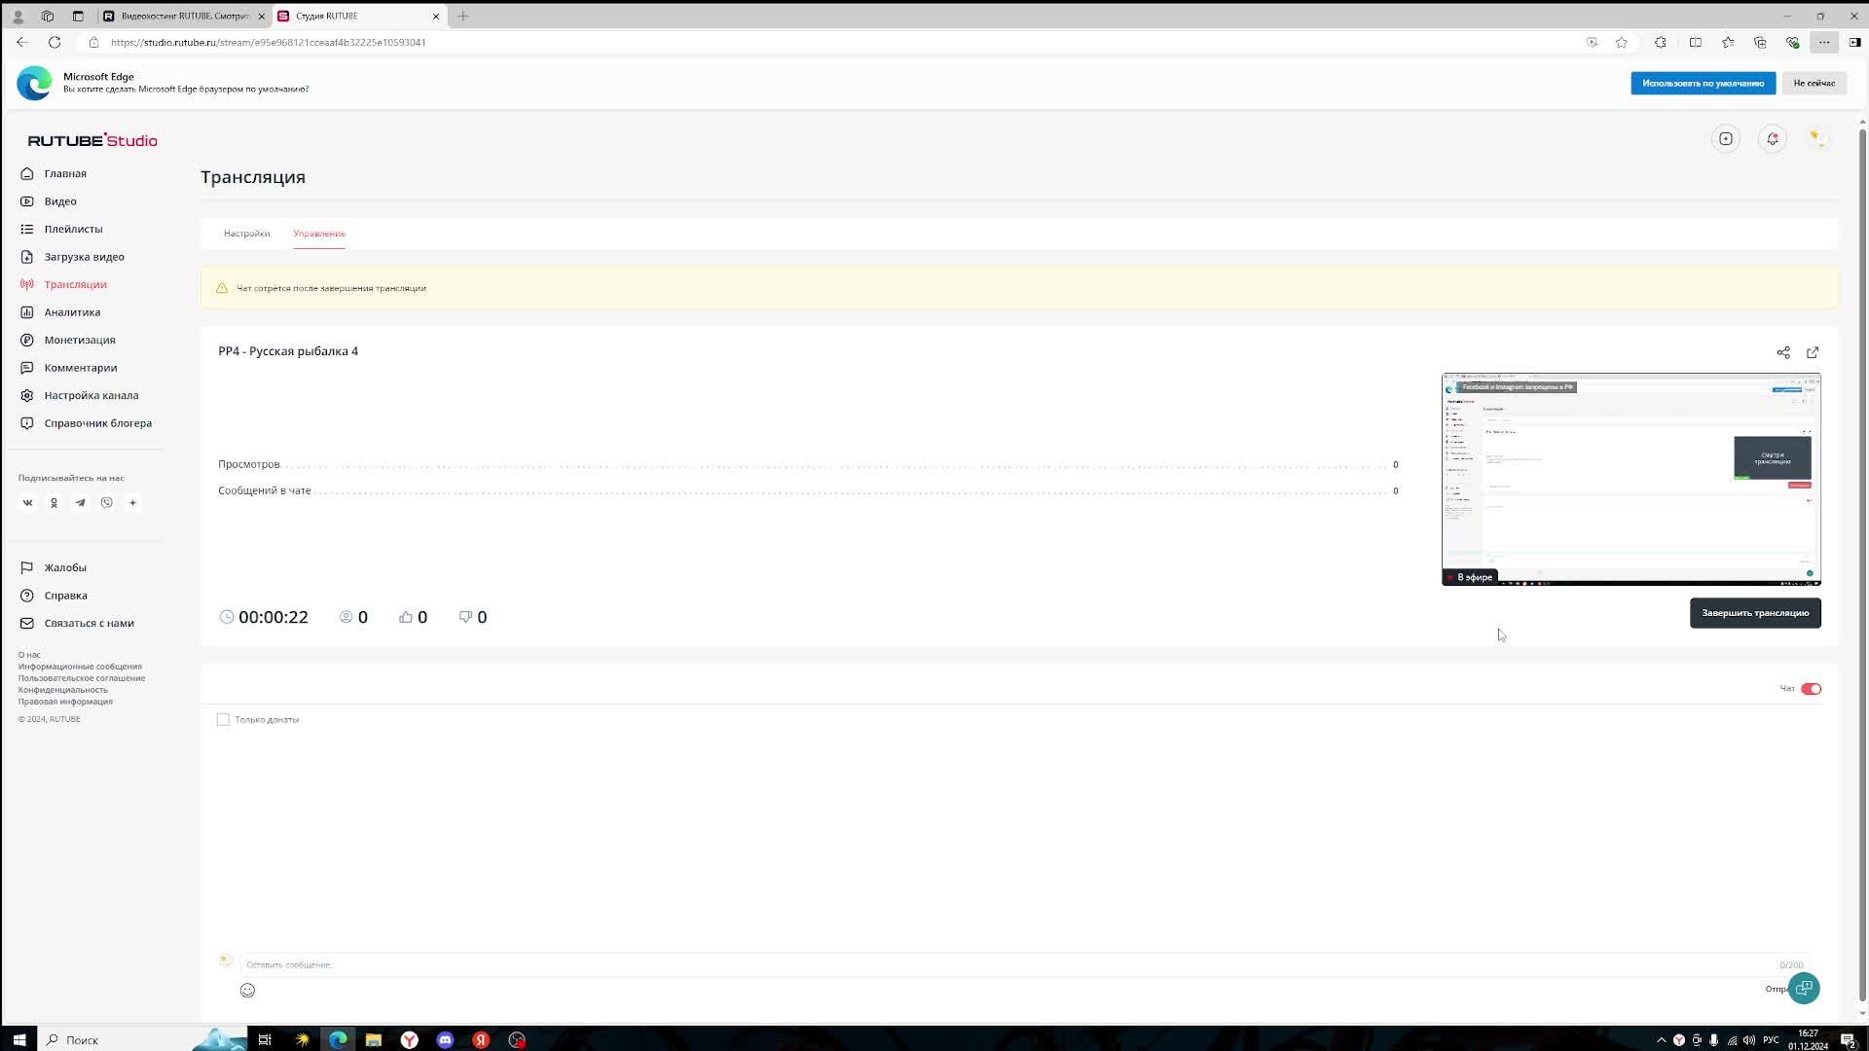Switch to the Настройки tab
Viewport: 1869px width, 1051px height.
pyautogui.click(x=246, y=234)
